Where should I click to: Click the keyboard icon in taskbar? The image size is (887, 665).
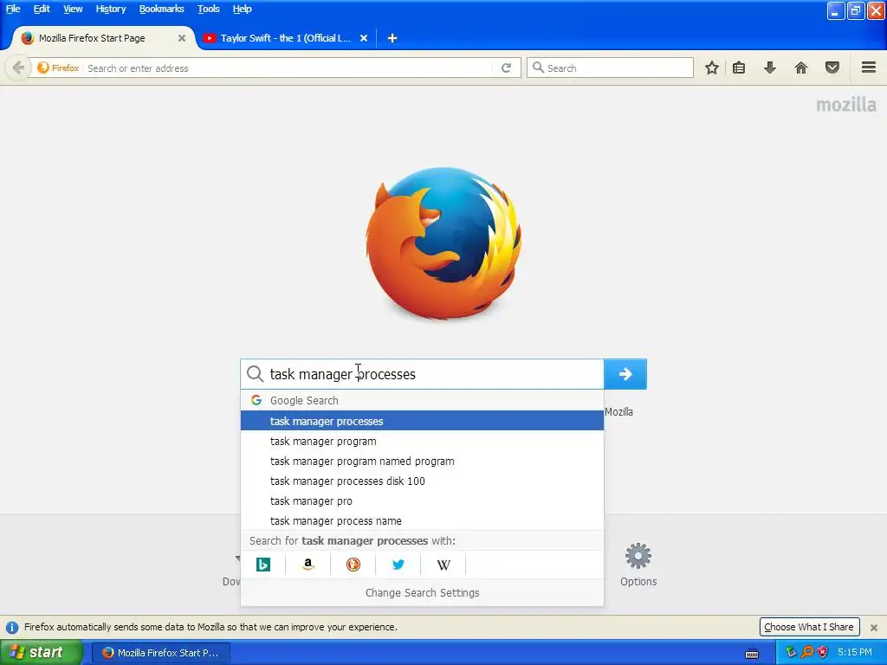coord(752,654)
